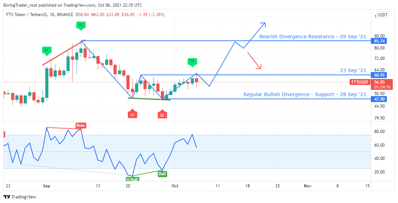The image size is (398, 203).
Task: Select the 85.74 resistance price label
Action: tap(379, 41)
